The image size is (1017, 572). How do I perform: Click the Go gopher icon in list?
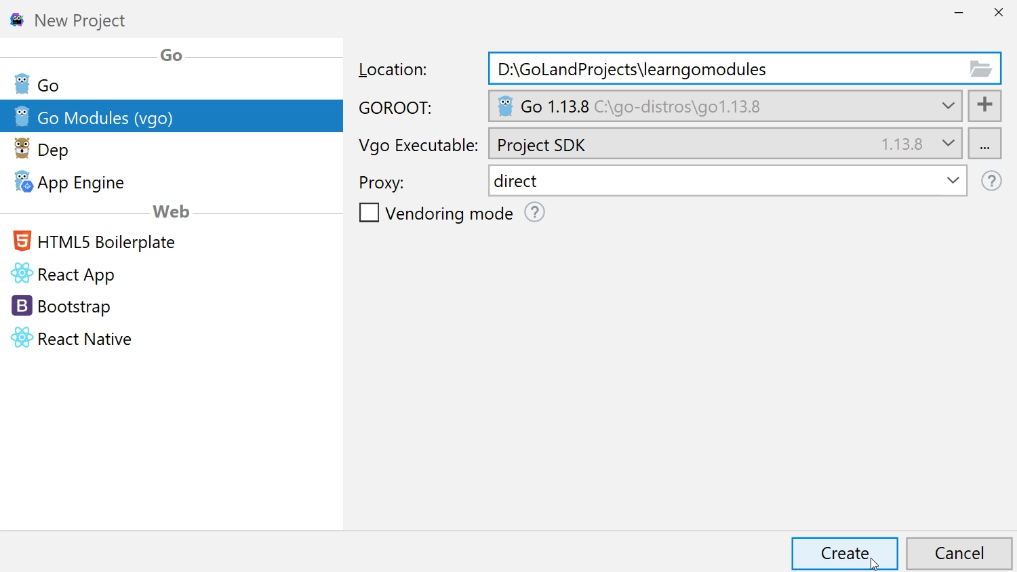tap(22, 84)
